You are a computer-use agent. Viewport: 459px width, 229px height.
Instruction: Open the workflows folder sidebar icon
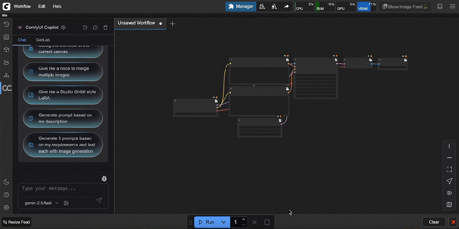[x=6, y=62]
